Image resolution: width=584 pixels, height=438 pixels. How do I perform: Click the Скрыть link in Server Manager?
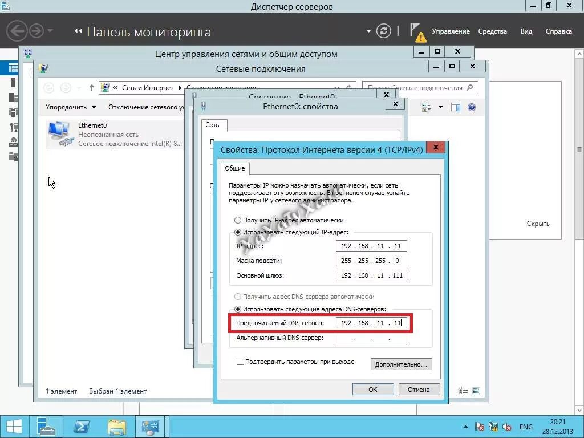[x=538, y=224]
